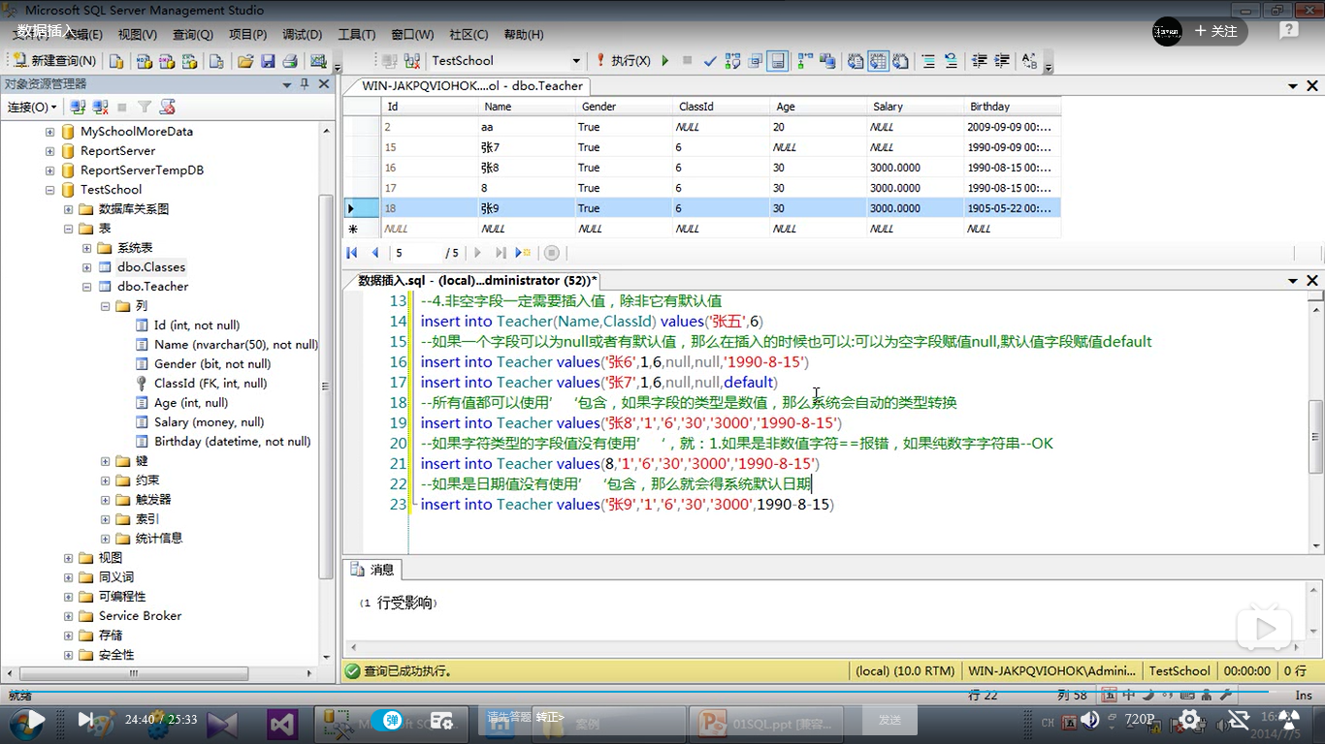Click the Name column header in grid
The width and height of the screenshot is (1325, 744).
[x=527, y=107]
